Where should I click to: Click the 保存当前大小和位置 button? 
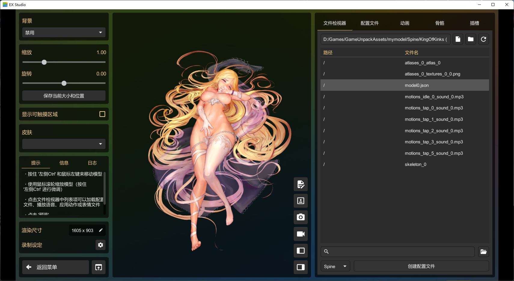pos(64,96)
